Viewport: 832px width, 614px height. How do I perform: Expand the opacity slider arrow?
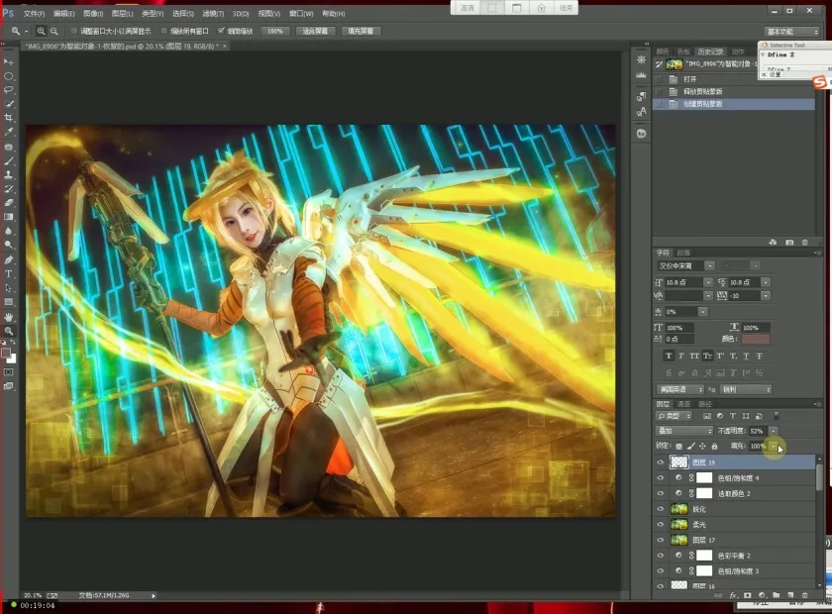(774, 431)
